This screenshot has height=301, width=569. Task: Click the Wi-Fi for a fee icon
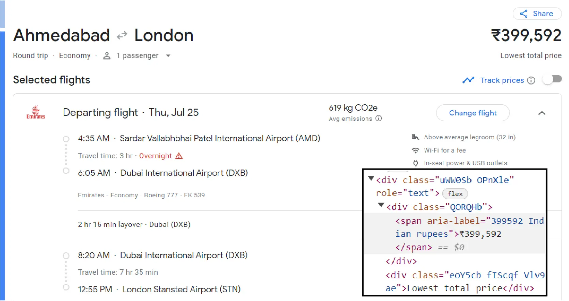(415, 150)
